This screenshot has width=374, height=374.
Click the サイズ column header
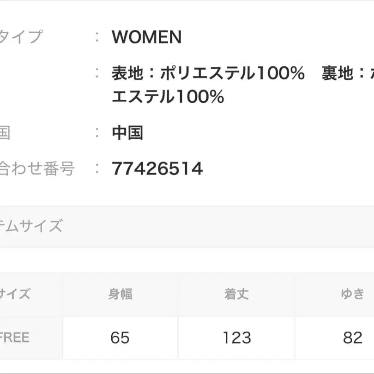[15, 294]
